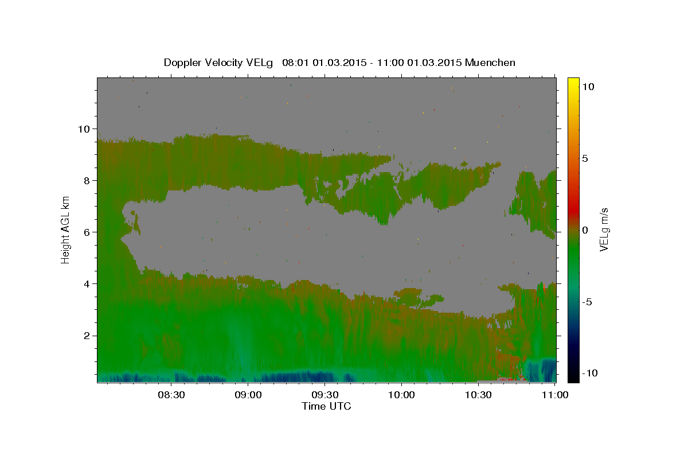Click the colorbar value '0'
This screenshot has width=688, height=459.
coord(584,230)
